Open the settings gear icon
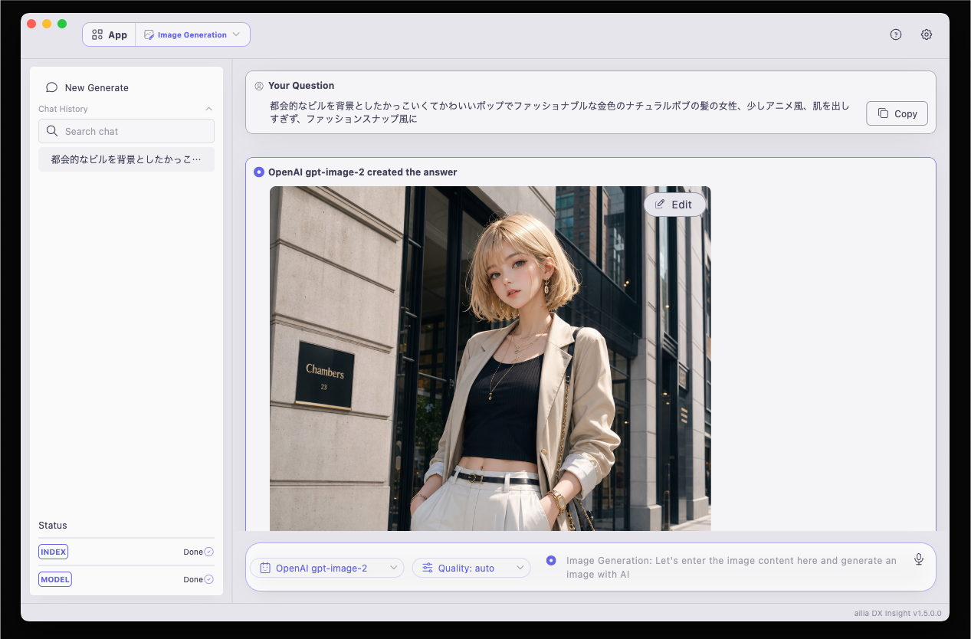 (927, 34)
